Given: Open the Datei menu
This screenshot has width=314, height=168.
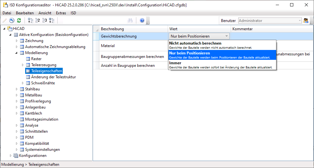Looking at the screenshot, I should click(7, 13).
